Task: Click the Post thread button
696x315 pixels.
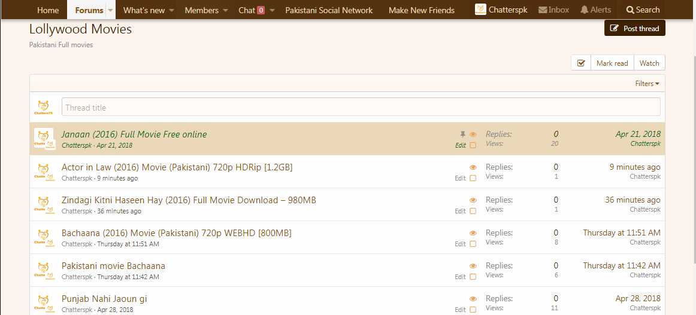Action: click(634, 28)
